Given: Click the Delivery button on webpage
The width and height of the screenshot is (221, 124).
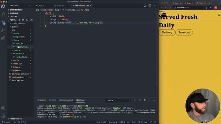Looking at the screenshot, I should 167,32.
